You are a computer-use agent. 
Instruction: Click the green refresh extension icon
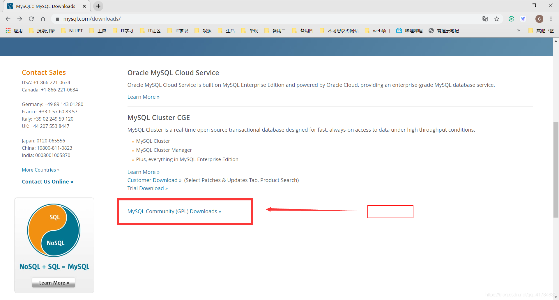[512, 19]
